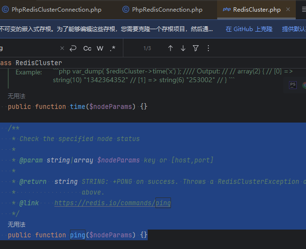306x249 pixels.
Task: Click the time function name
Action: pyautogui.click(x=78, y=107)
